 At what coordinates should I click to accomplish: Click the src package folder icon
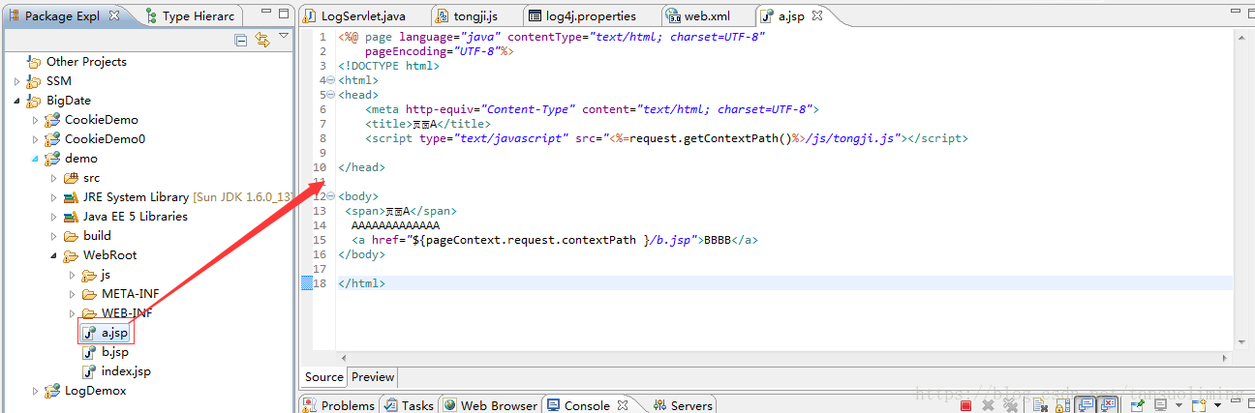point(71,178)
